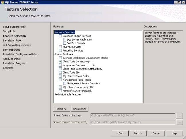Select Setup Support Rules step
Viewport: 186px width, 139px height.
(x=14, y=27)
